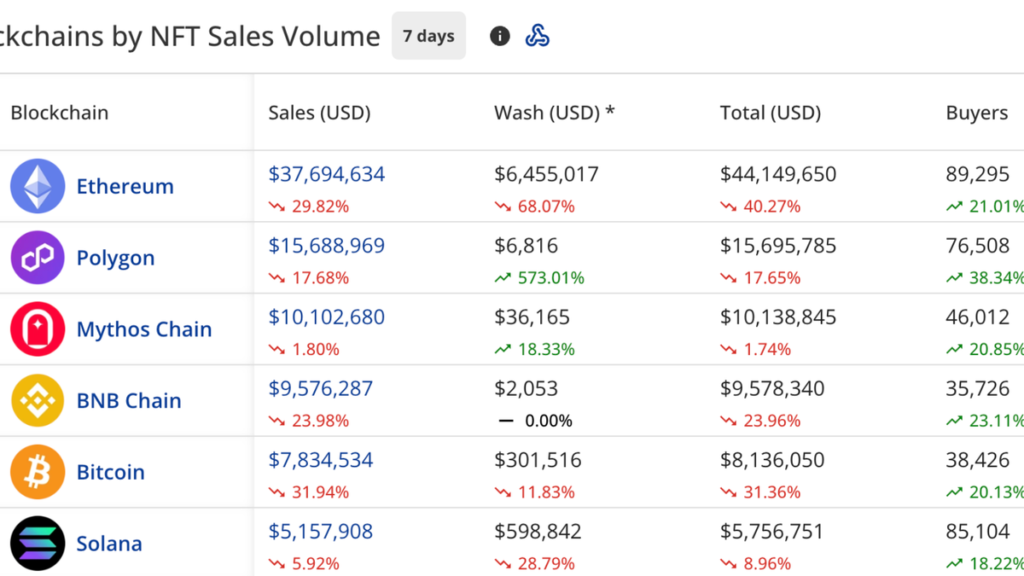Select Ethereum total $44,149,650
The height and width of the screenshot is (576, 1024).
[778, 174]
